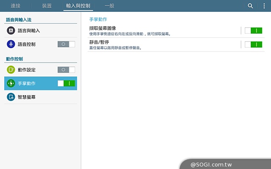Tap the 語音控制 microphone icon
This screenshot has width=271, height=169.
pyautogui.click(x=11, y=44)
